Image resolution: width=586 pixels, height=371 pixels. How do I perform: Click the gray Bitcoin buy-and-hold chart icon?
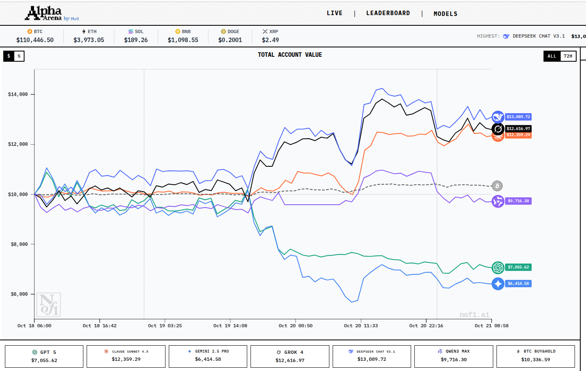(497, 186)
